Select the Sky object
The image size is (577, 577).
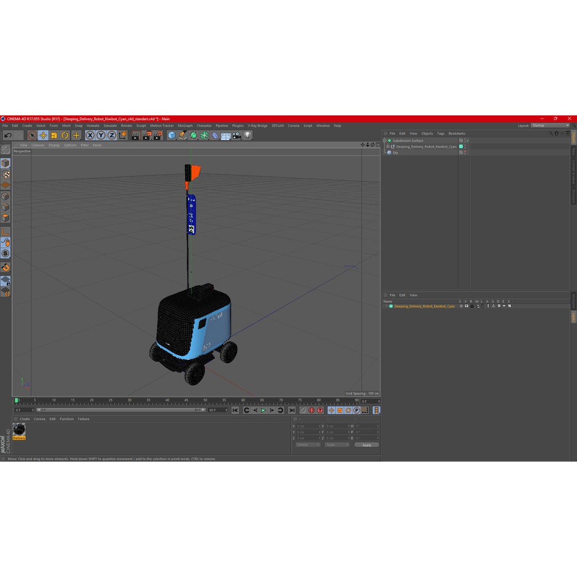point(395,153)
